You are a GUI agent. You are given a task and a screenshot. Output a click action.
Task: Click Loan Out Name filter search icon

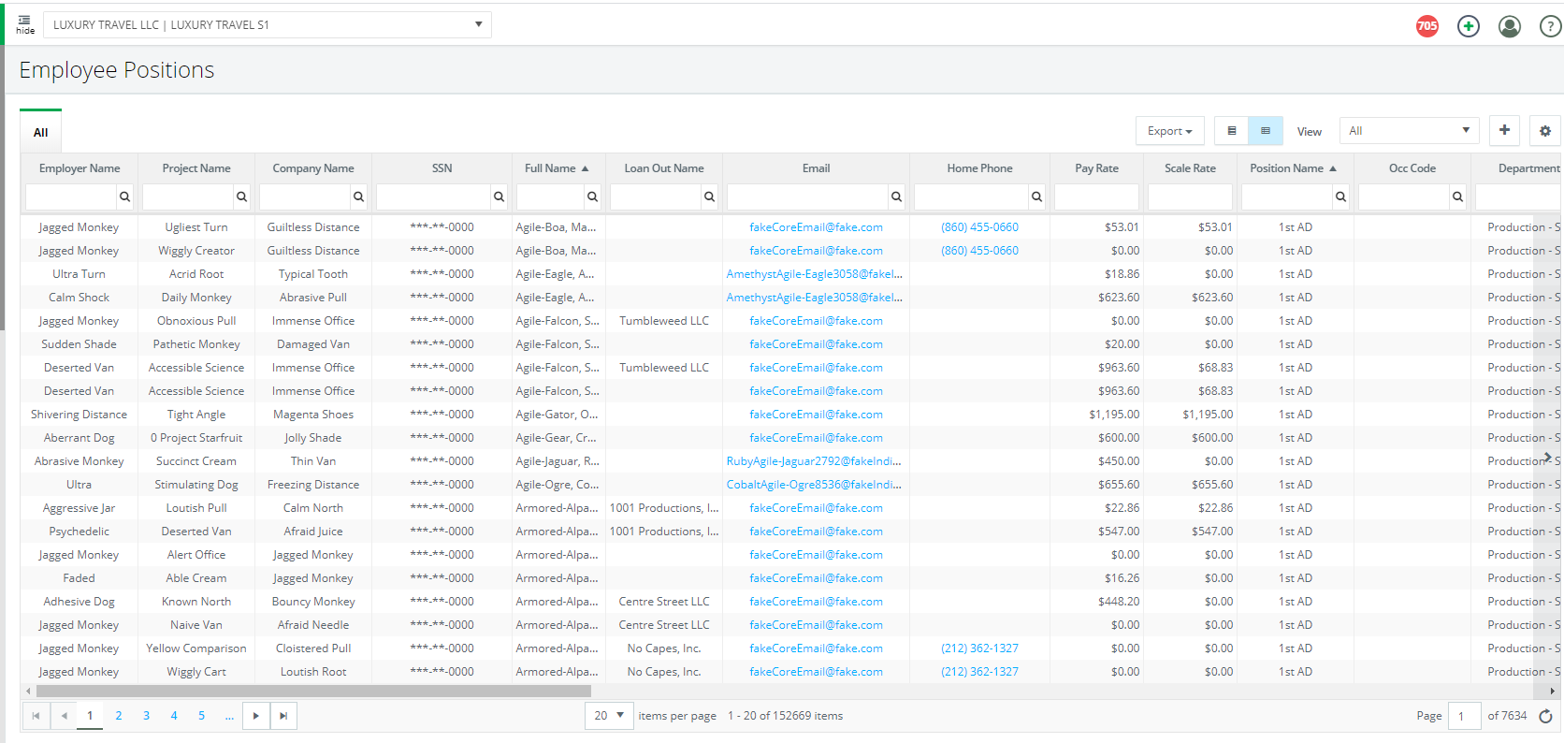coord(709,197)
